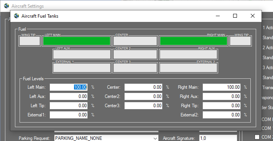Click the 'Fuel Levels' group title
Image resolution: width=273 pixels, height=141 pixels.
[x=33, y=79]
